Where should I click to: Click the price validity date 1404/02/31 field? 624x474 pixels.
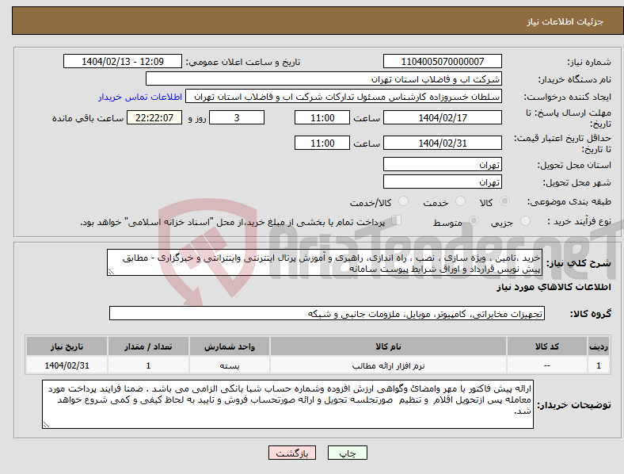(x=443, y=143)
